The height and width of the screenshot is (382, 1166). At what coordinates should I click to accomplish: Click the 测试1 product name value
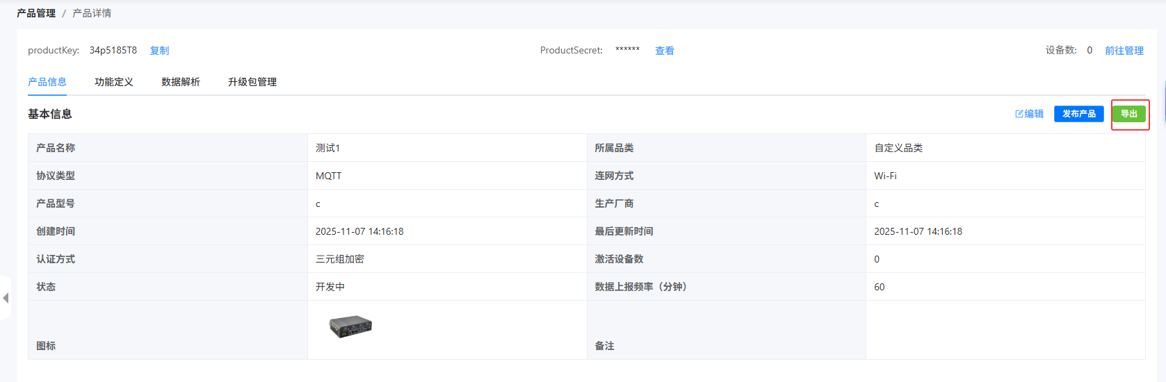point(327,148)
